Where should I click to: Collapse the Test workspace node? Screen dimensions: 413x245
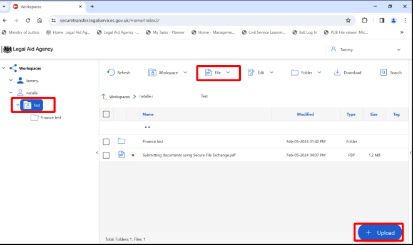pos(18,105)
